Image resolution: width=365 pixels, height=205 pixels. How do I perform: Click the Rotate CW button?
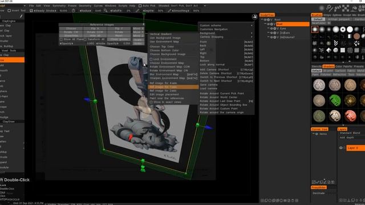[71, 32]
